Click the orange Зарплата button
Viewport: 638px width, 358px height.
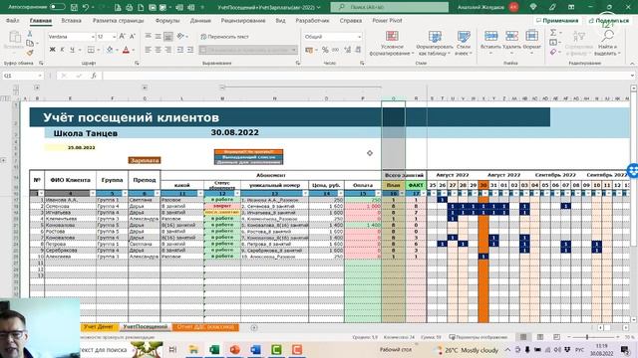coord(144,160)
